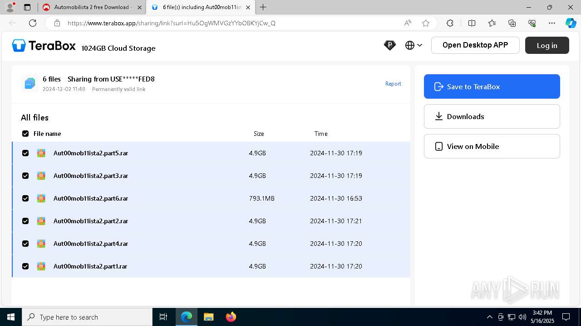The image size is (581, 326).
Task: Open the volume control icon
Action: [522, 317]
